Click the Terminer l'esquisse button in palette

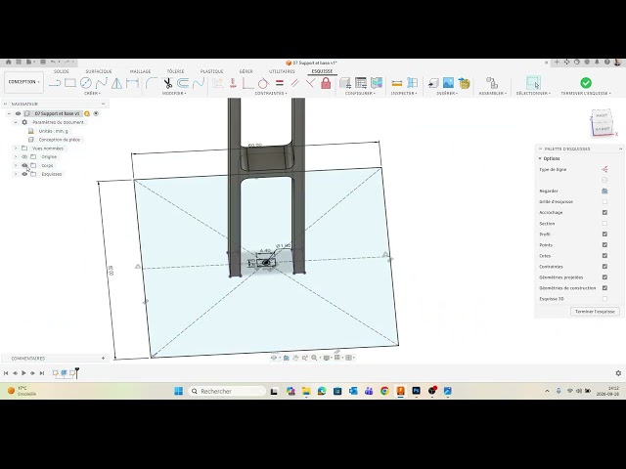click(595, 312)
